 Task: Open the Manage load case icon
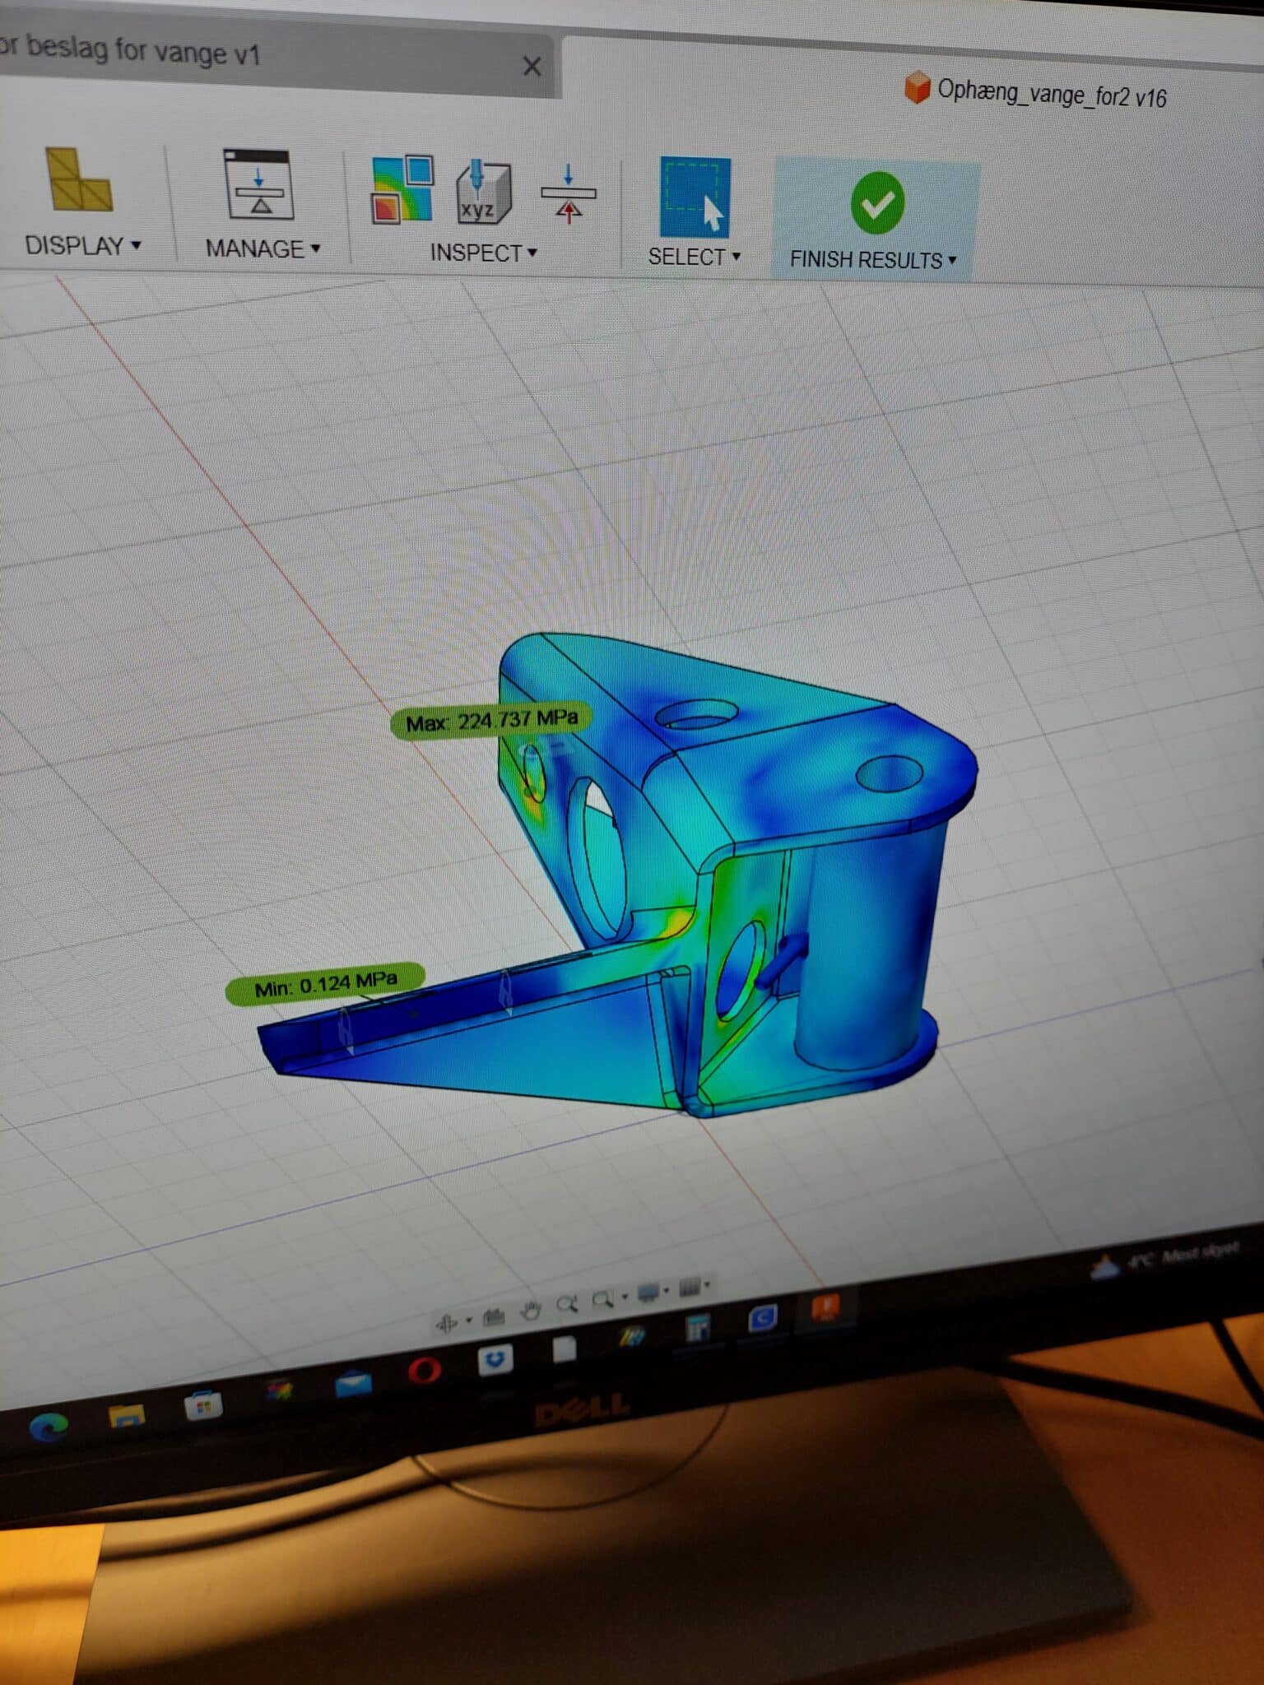[259, 186]
